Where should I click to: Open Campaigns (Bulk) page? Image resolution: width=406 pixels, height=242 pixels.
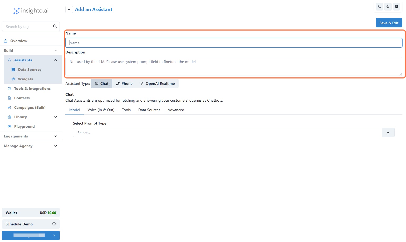coord(30,107)
